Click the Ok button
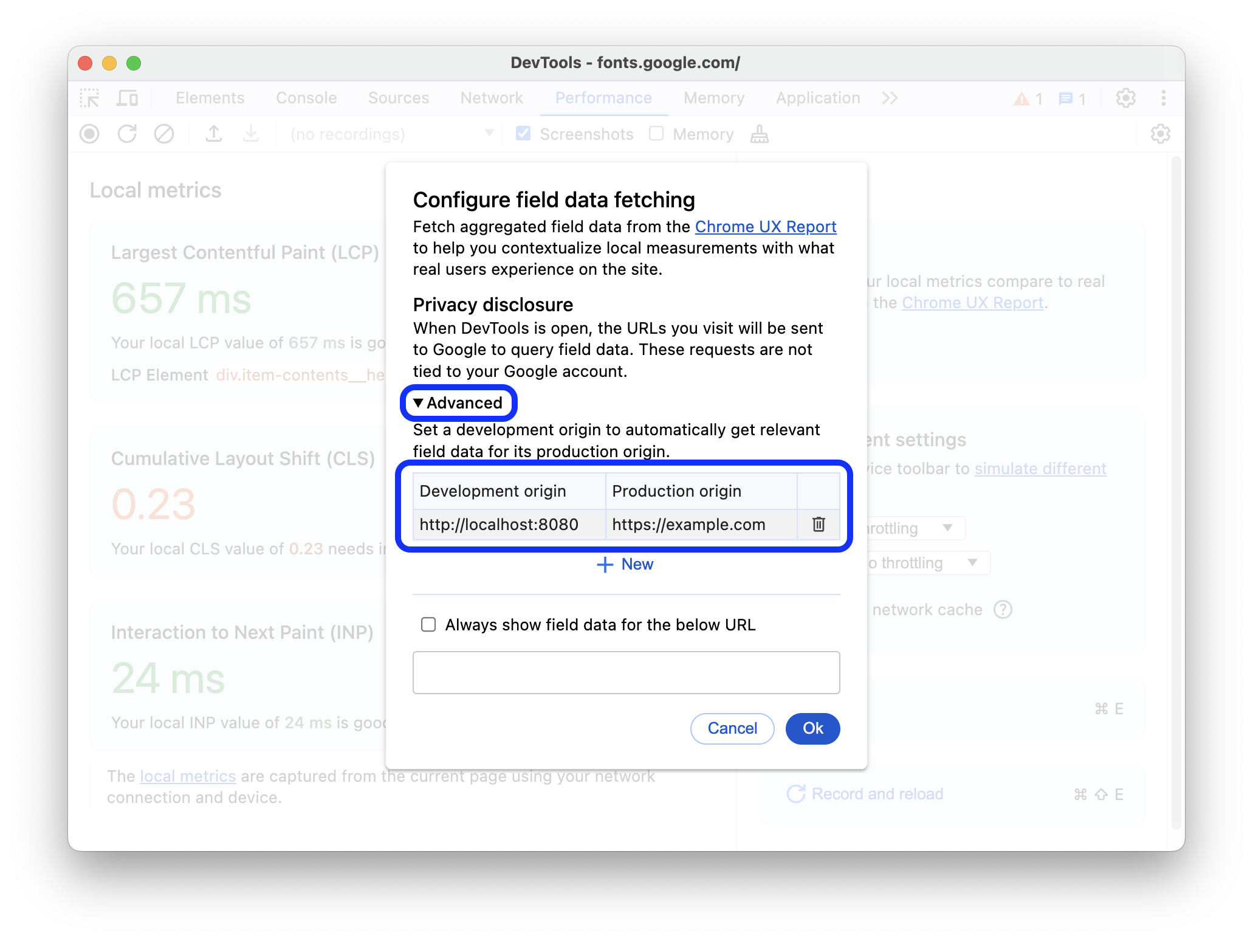The height and width of the screenshot is (941, 1253). tap(812, 728)
